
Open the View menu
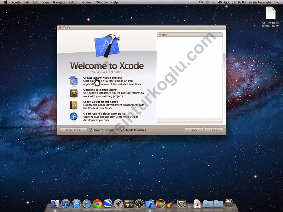(46, 2)
